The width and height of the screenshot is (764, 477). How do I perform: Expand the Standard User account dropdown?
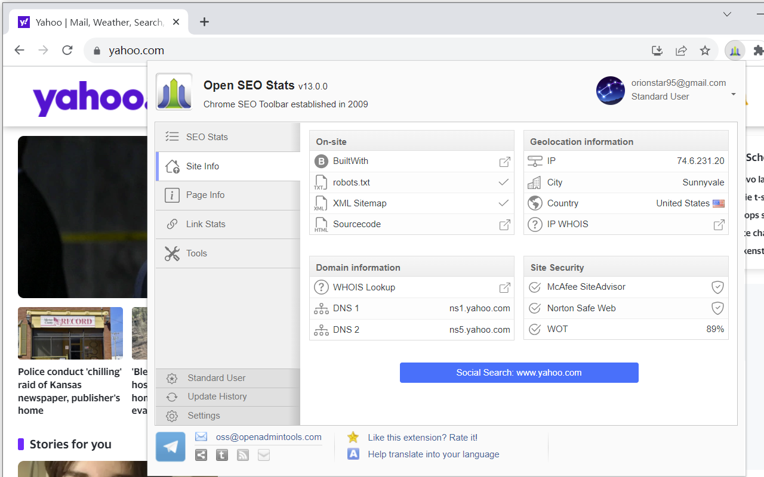tap(732, 94)
